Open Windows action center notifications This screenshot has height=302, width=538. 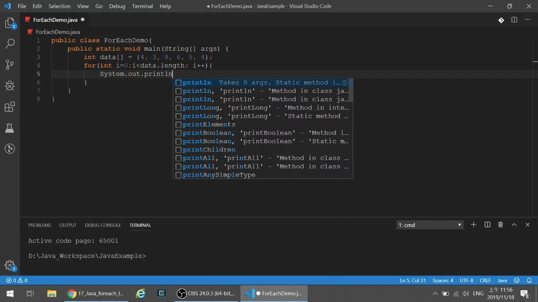click(525, 294)
